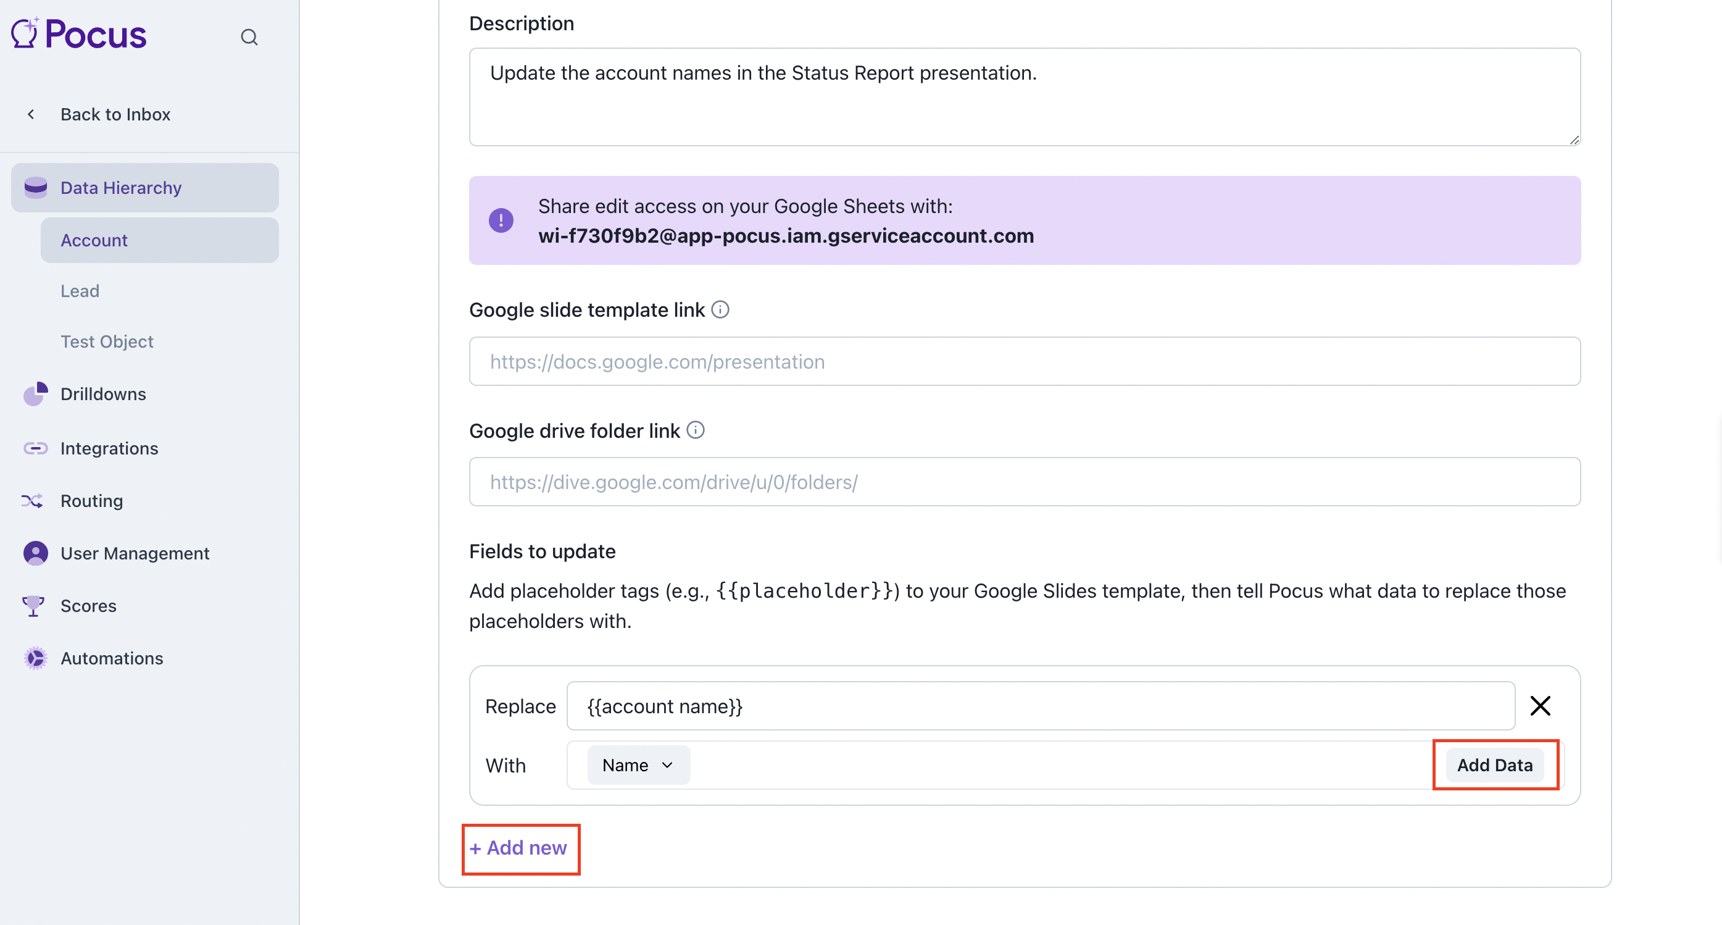1722x925 pixels.
Task: Open the User Management page
Action: [135, 553]
